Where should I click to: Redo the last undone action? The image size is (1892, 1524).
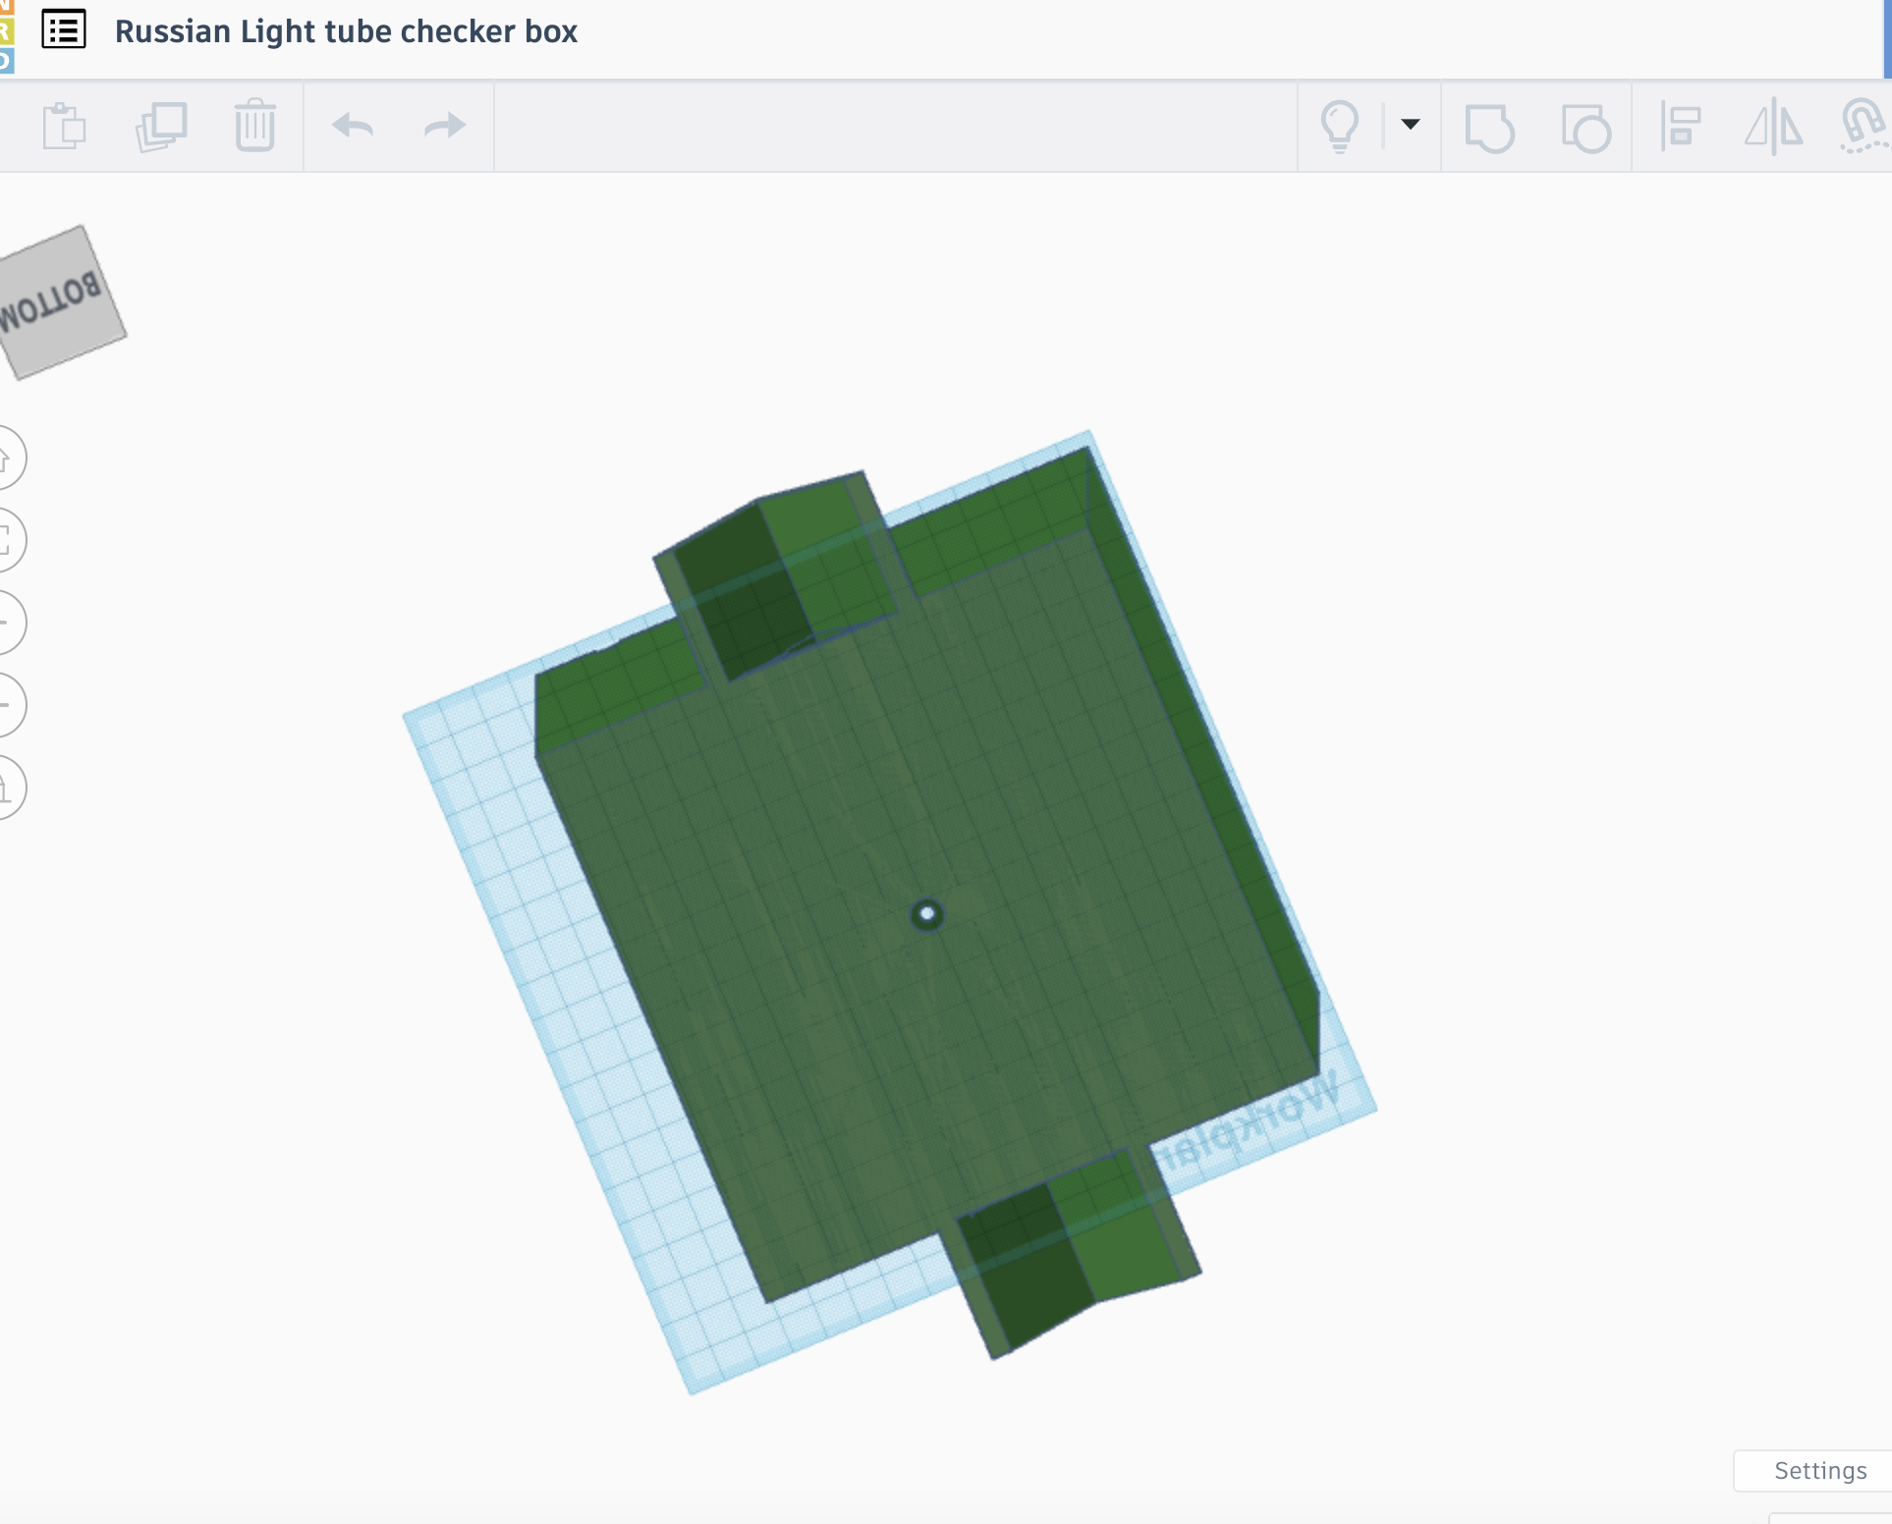[444, 126]
